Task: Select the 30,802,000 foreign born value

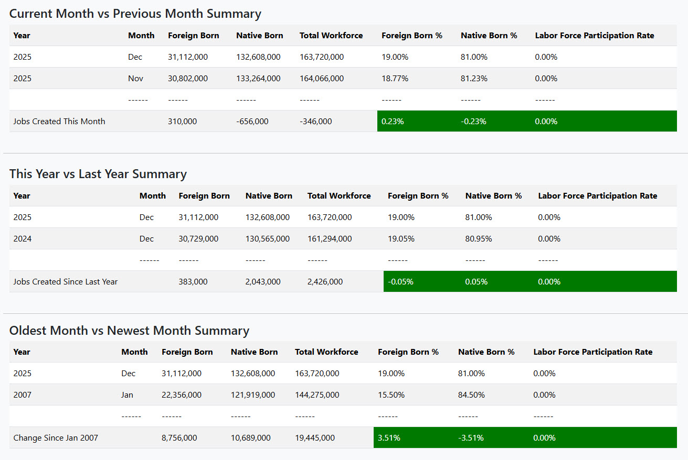Action: tap(188, 79)
